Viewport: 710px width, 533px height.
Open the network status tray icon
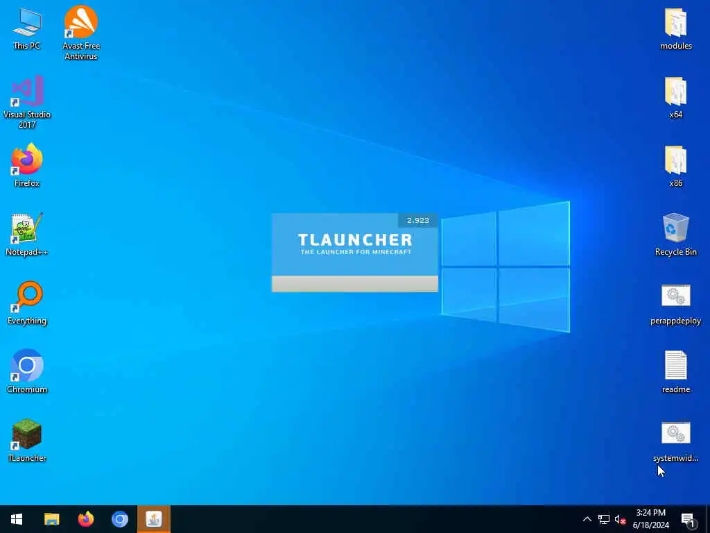(604, 519)
